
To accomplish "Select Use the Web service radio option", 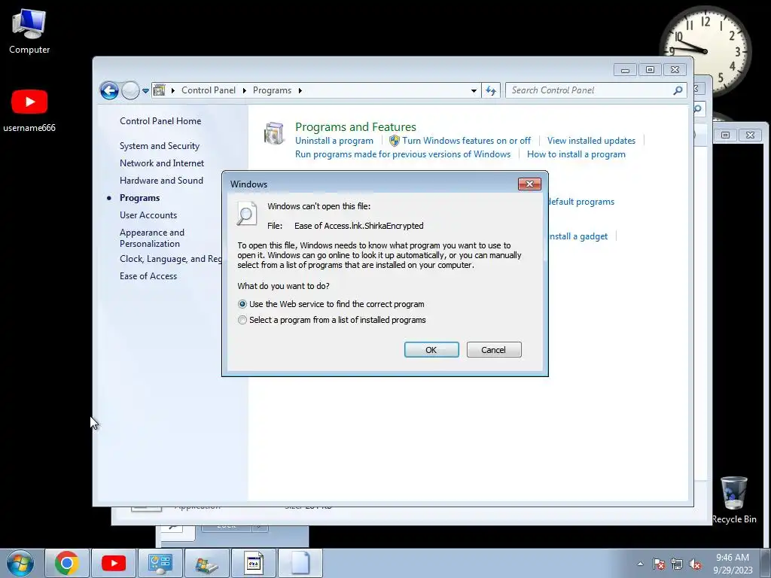I will point(242,304).
